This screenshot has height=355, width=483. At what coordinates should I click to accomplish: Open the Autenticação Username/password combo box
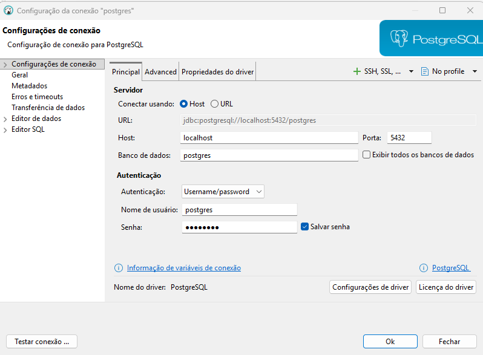223,192
